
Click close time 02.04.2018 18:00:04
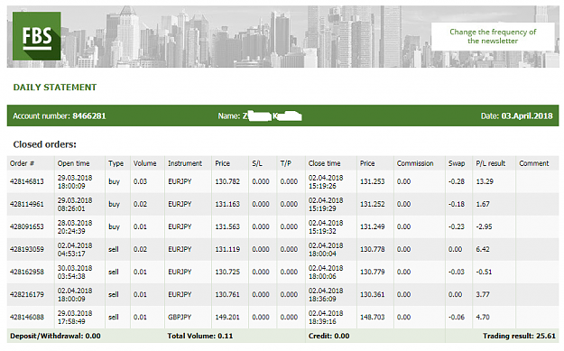pyautogui.click(x=326, y=249)
